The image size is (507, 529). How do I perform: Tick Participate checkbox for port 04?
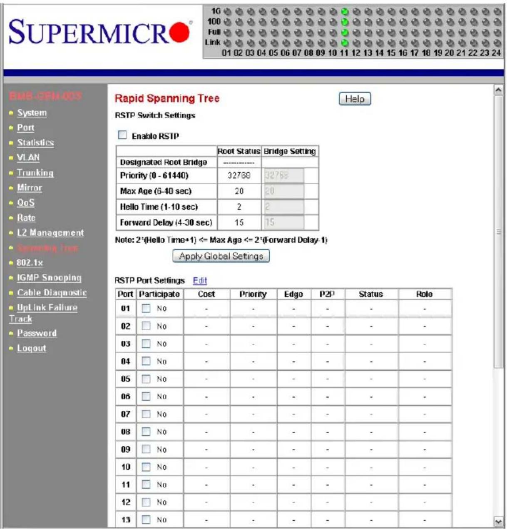(146, 362)
